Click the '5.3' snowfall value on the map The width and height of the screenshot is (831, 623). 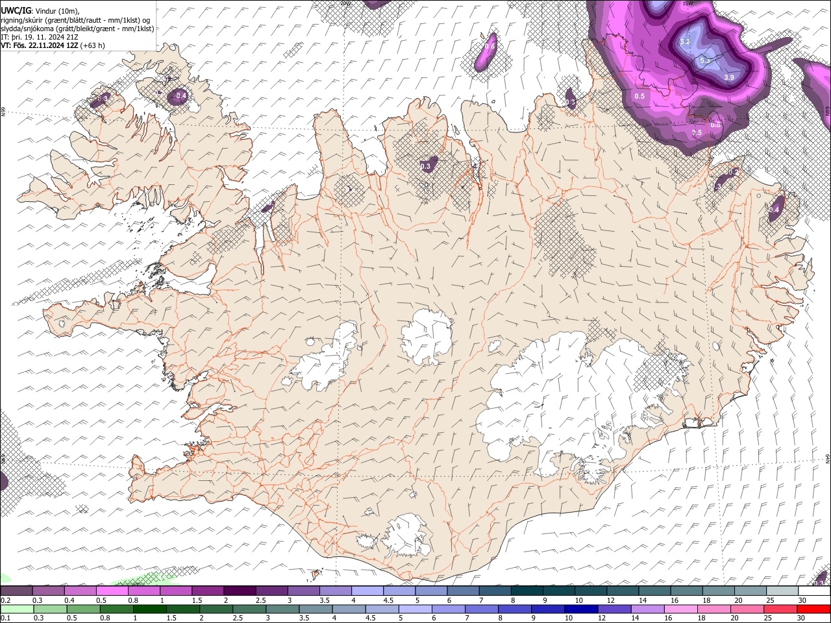pyautogui.click(x=706, y=60)
